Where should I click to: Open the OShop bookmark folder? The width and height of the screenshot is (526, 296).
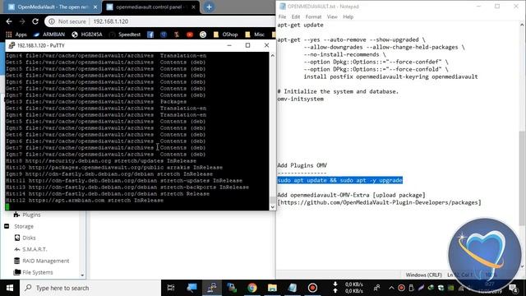pos(225,35)
